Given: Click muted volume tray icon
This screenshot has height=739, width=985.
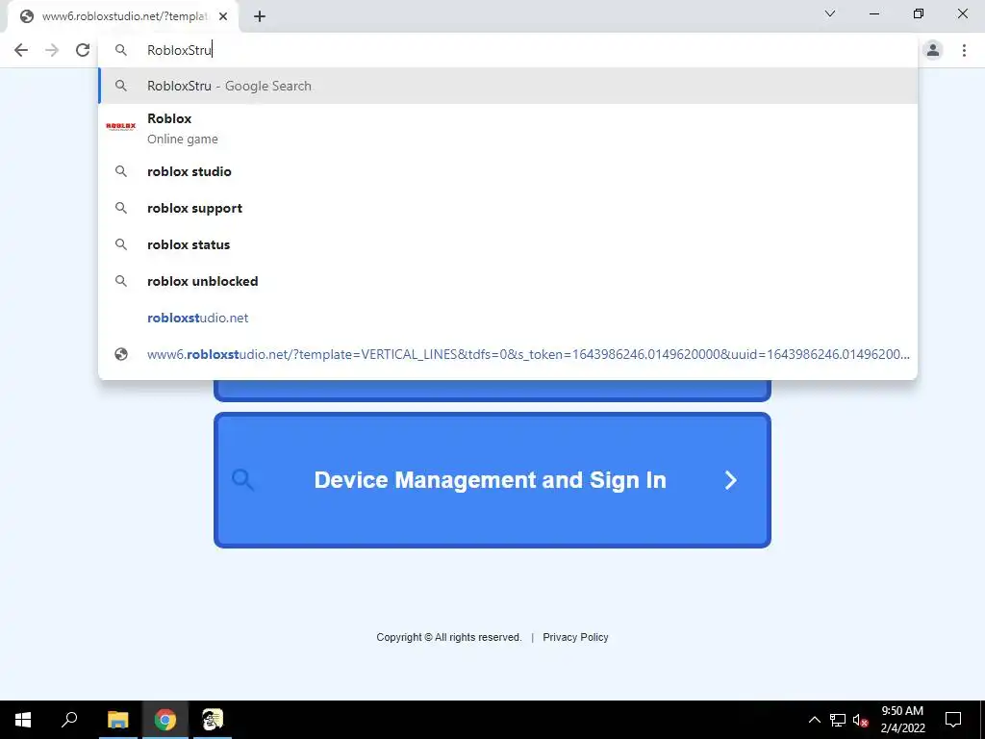Looking at the screenshot, I should pos(860,720).
